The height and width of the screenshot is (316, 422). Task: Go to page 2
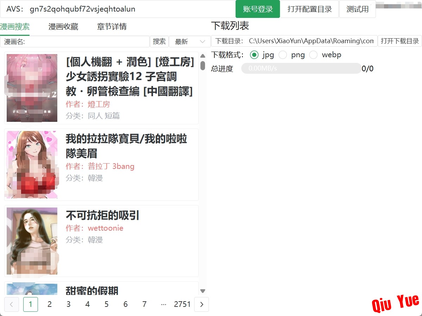pos(50,304)
